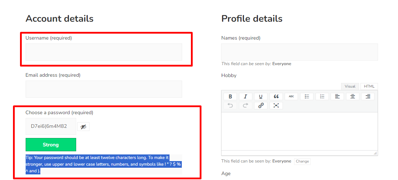Focus the Username input field
The height and width of the screenshot is (180, 398).
pos(104,52)
